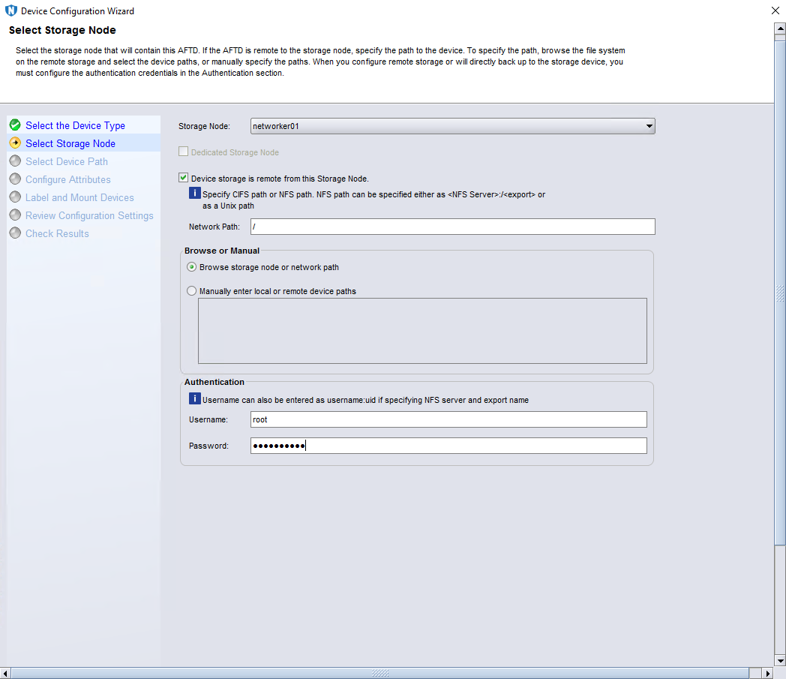Choose Manually enter local or remote device paths
The width and height of the screenshot is (786, 679).
click(x=192, y=291)
